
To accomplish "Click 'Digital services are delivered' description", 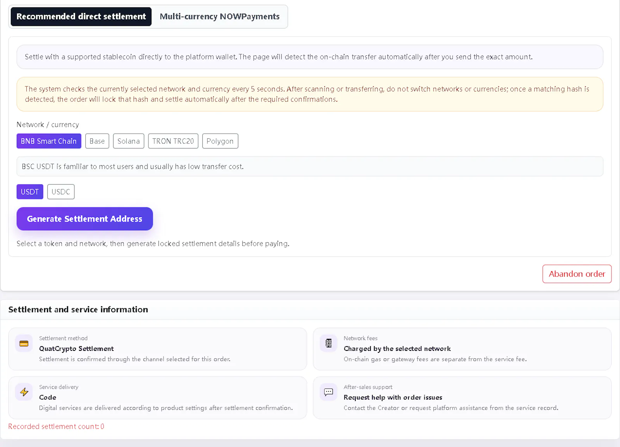I will click(x=166, y=408).
